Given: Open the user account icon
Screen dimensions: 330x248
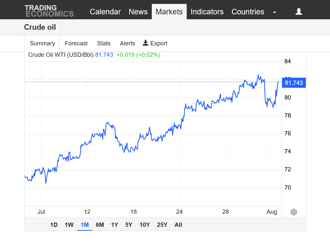Looking at the screenshot, I should click(x=298, y=12).
